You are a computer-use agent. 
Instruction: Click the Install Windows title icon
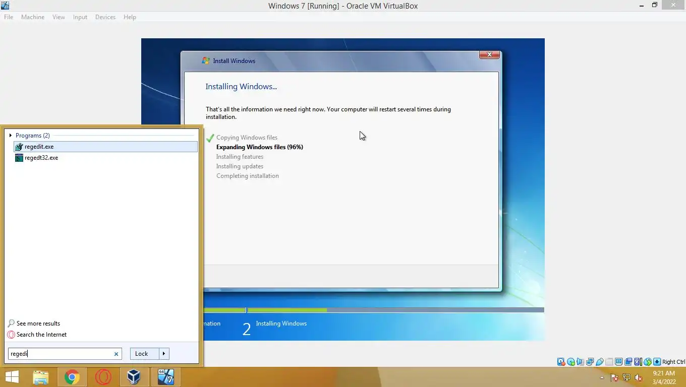206,60
